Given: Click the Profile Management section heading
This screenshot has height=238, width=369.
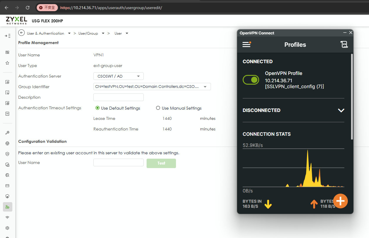Looking at the screenshot, I should tap(38, 43).
